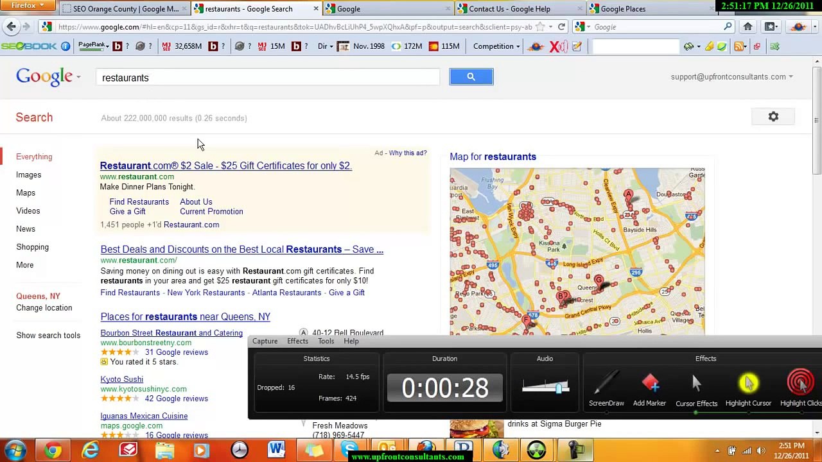
Task: Click Why this ad? link
Action: point(407,153)
